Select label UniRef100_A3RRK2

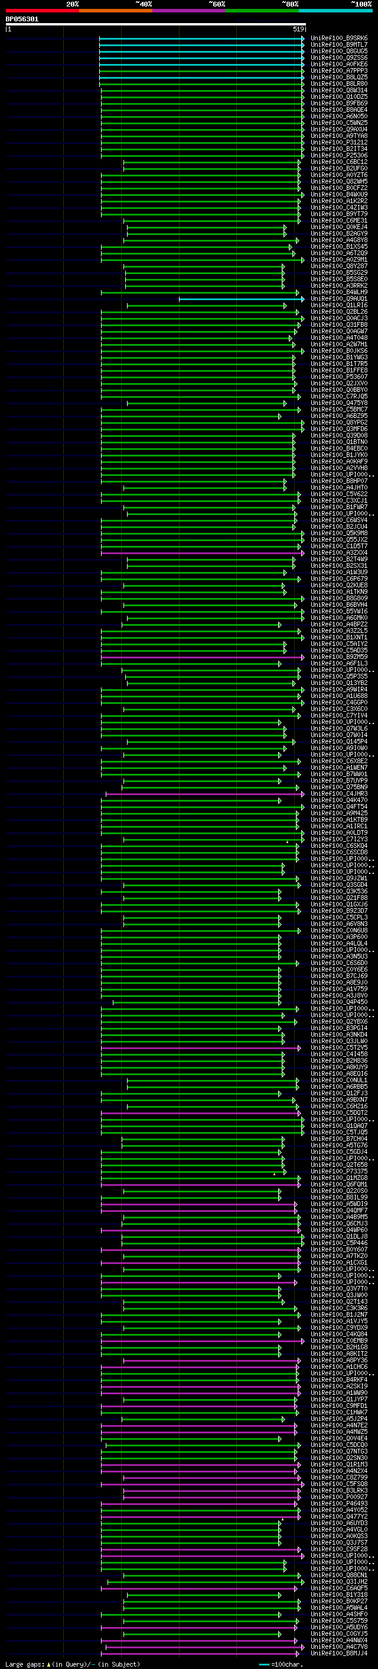point(339,286)
